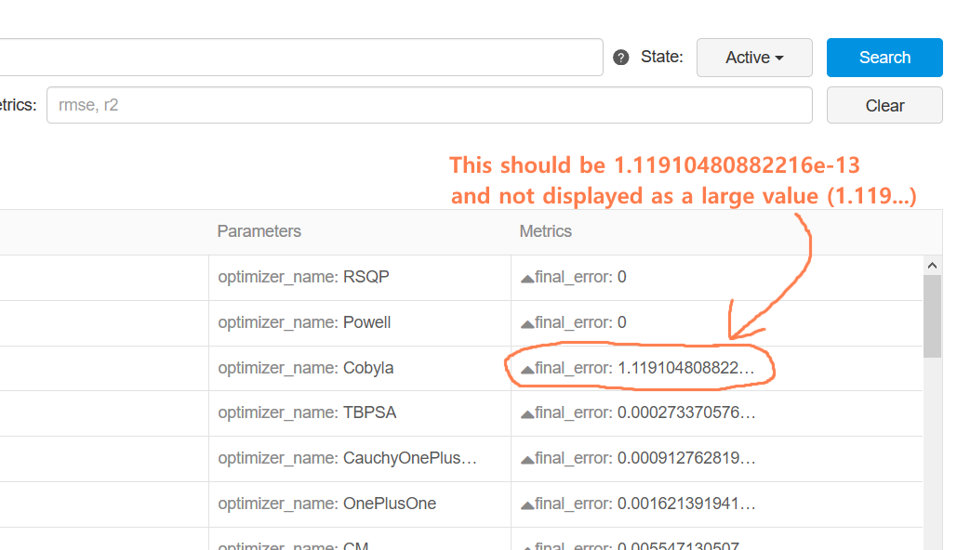Click the help question mark icon

click(x=622, y=57)
